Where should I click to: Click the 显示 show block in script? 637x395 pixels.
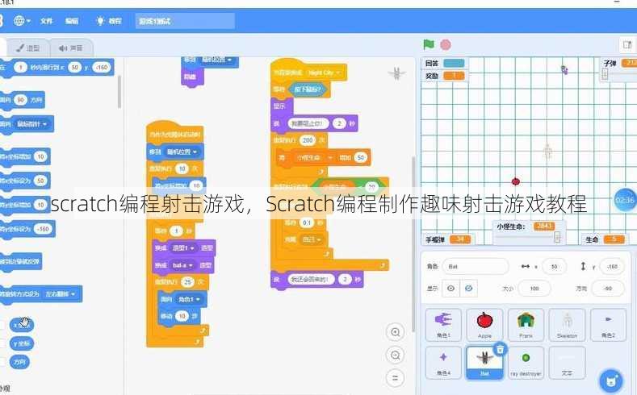281,106
